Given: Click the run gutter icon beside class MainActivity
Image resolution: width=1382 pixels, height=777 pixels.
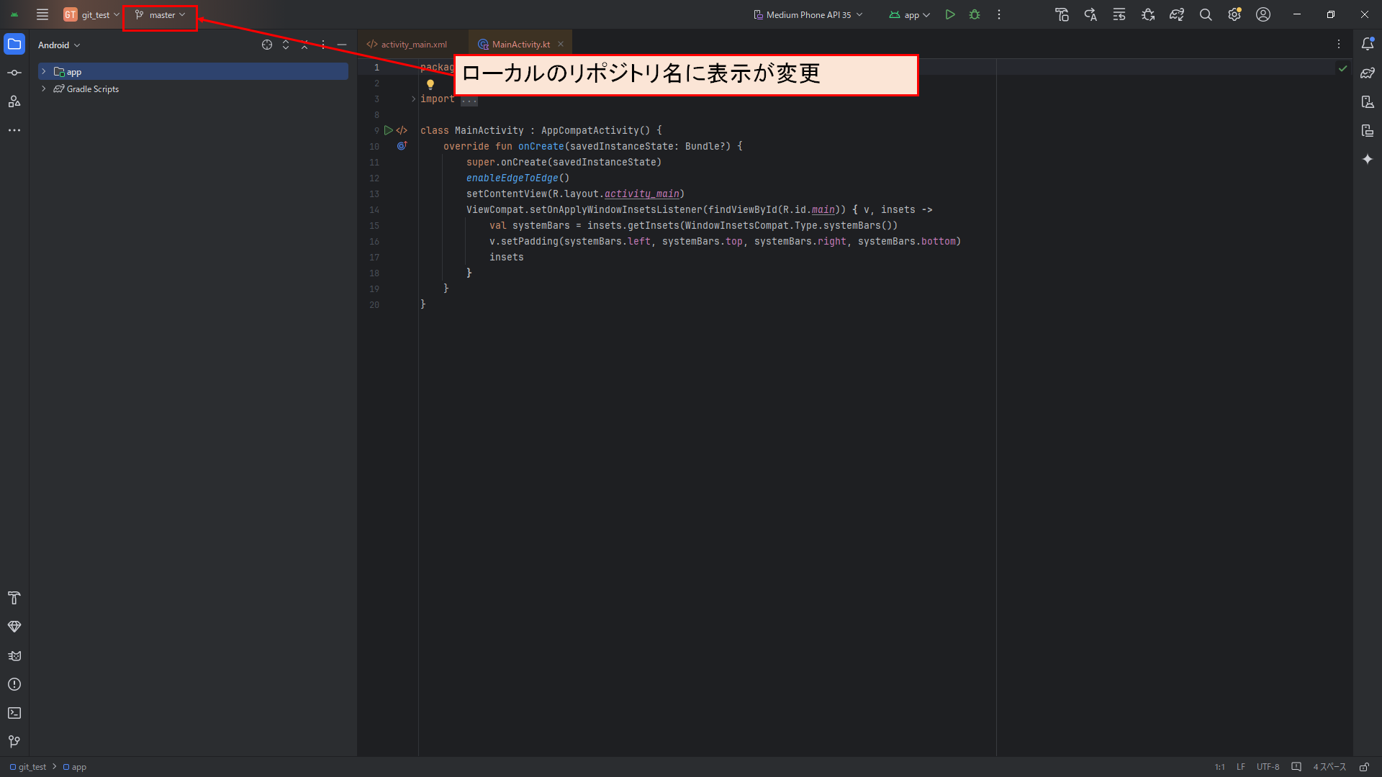Looking at the screenshot, I should 389,130.
